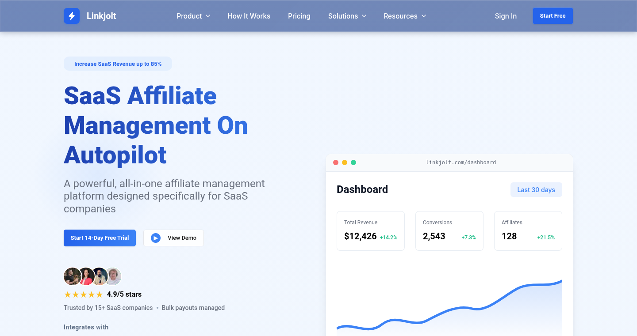Click the Linkjolt brand name
Screen dimensions: 637x336
pyautogui.click(x=101, y=16)
